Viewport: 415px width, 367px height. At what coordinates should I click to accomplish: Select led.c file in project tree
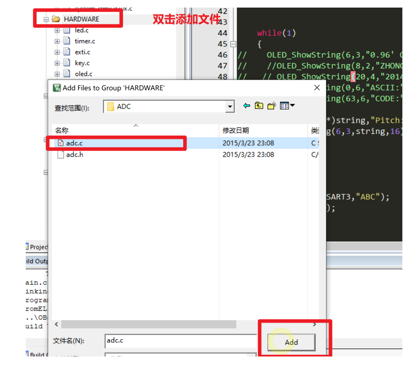click(x=81, y=30)
